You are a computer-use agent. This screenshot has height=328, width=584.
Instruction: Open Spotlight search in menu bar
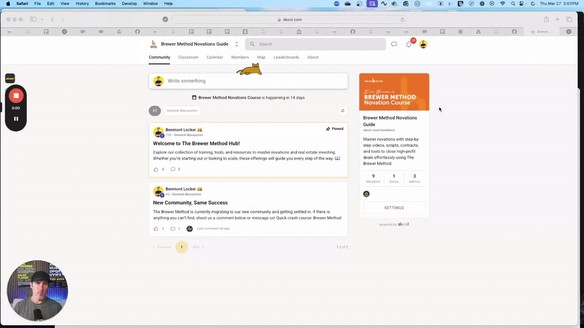coord(513,3)
